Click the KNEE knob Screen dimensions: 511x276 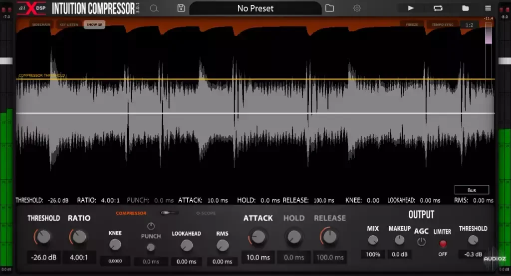click(x=115, y=245)
